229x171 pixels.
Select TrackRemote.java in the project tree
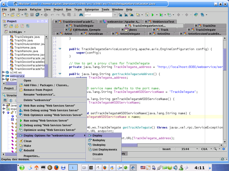click(26, 51)
